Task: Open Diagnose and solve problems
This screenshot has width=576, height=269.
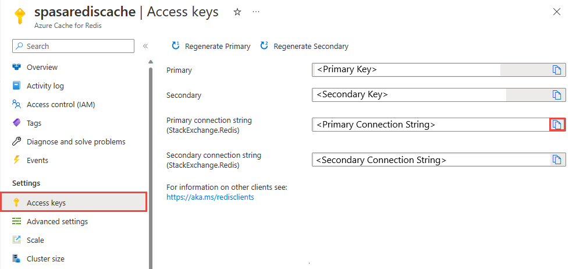Action: [x=76, y=141]
